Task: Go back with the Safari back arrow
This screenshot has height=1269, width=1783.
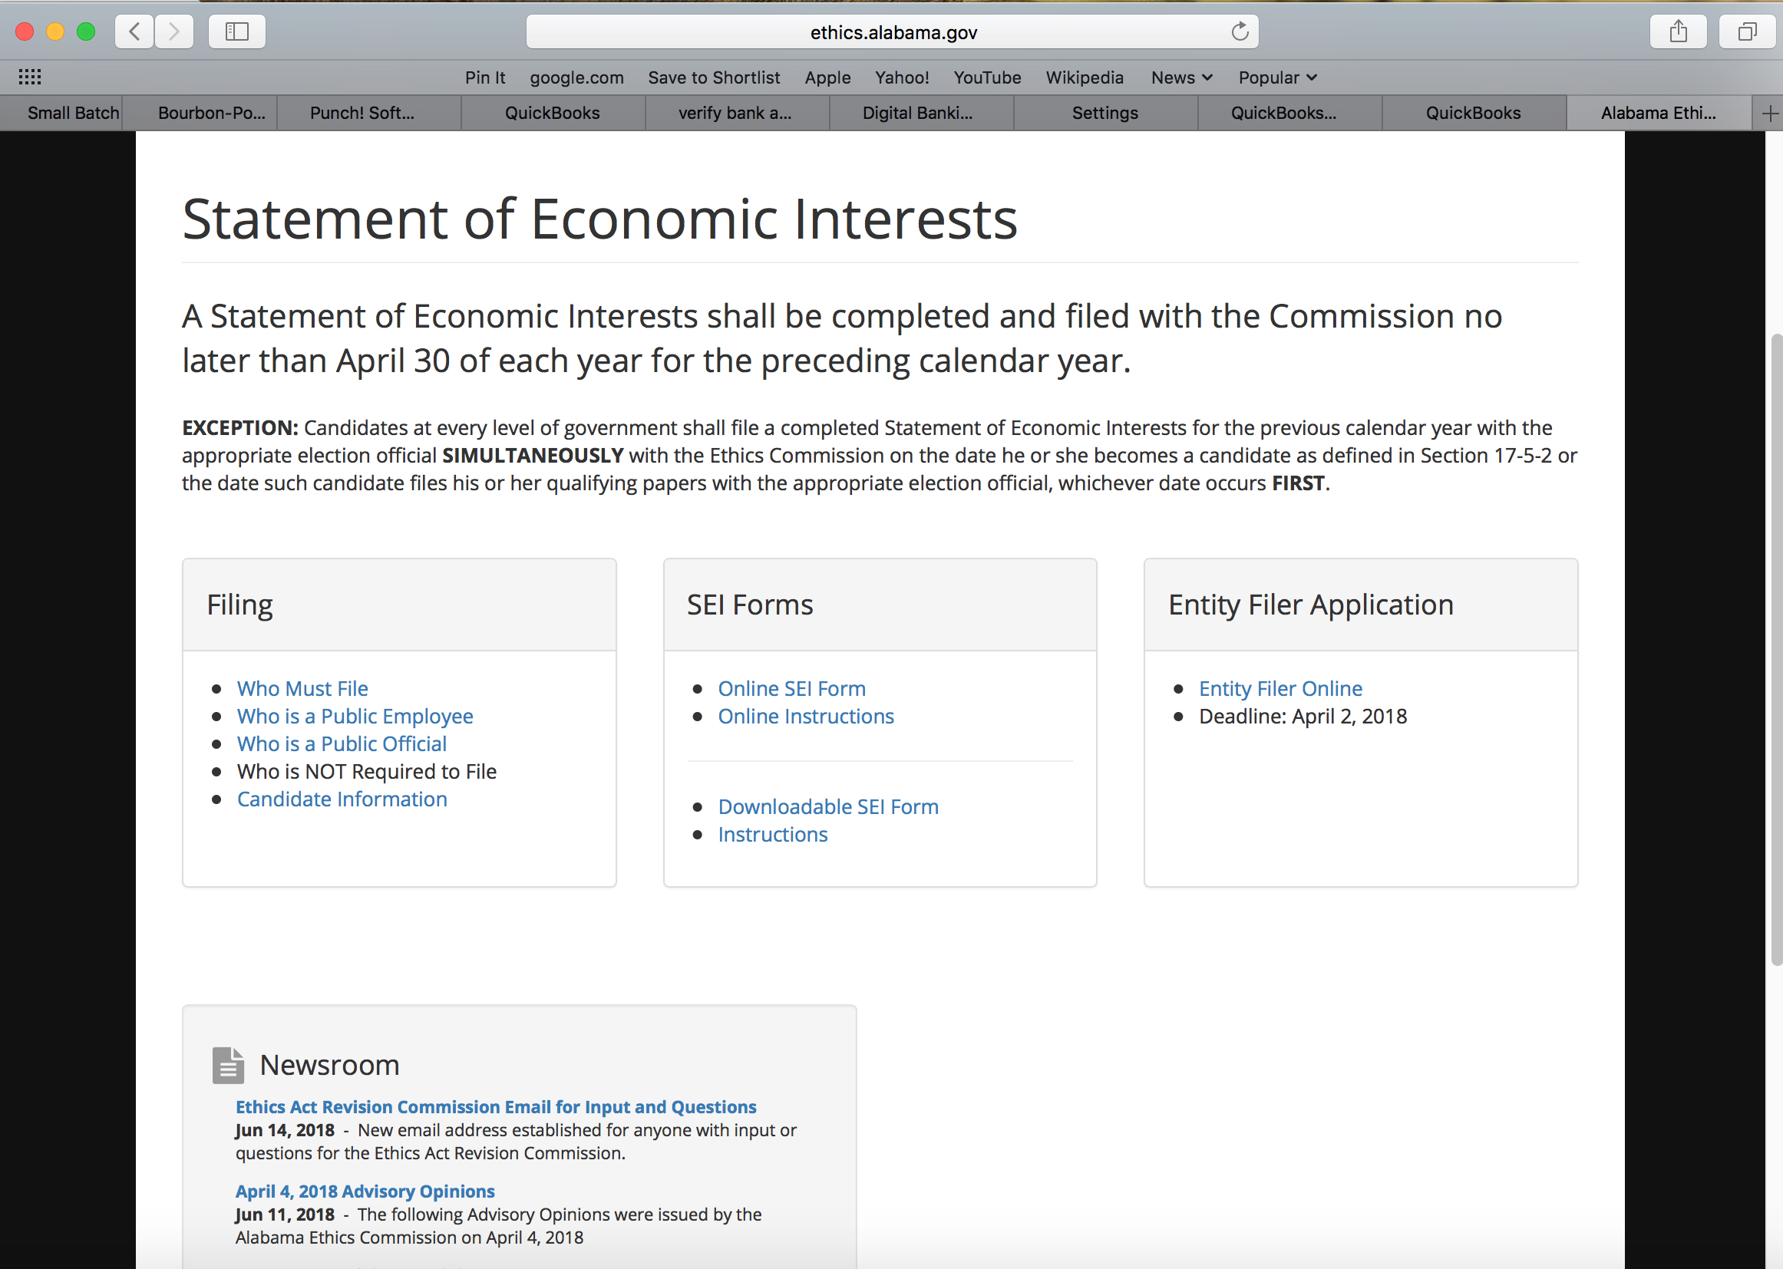Action: 134,32
